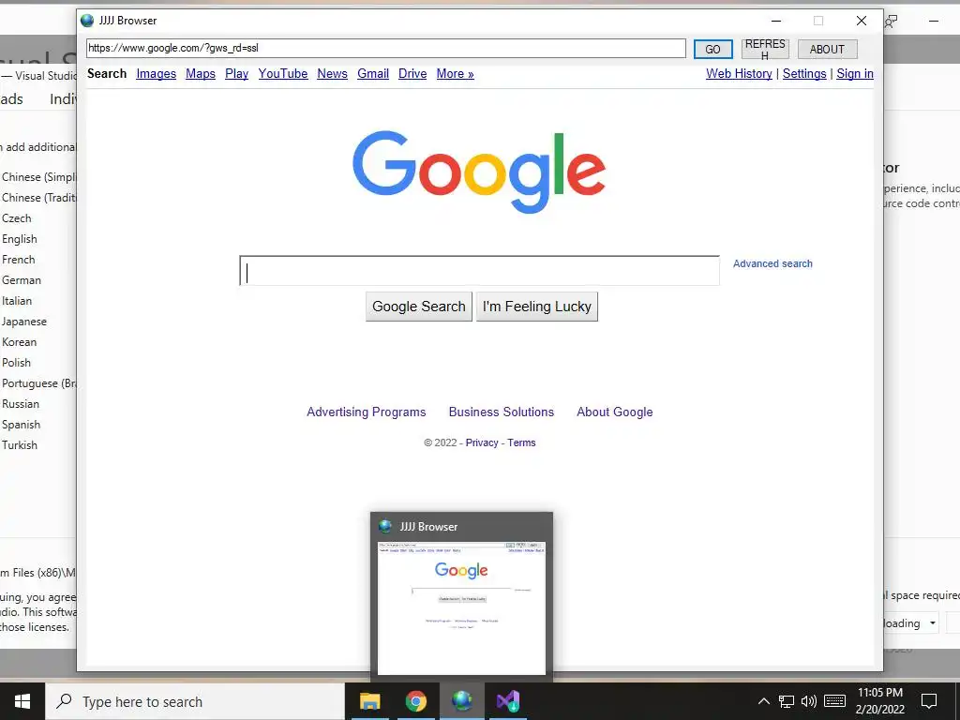The image size is (960, 720).
Task: Open the News link
Action: 333,73
